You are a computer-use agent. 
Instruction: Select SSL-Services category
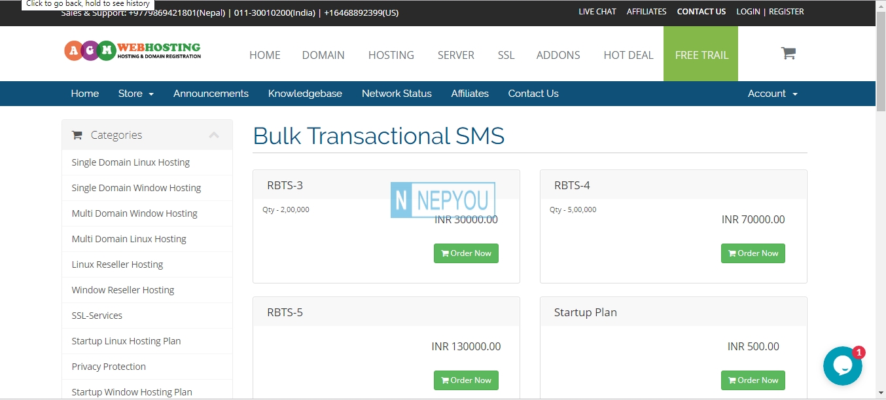point(97,316)
